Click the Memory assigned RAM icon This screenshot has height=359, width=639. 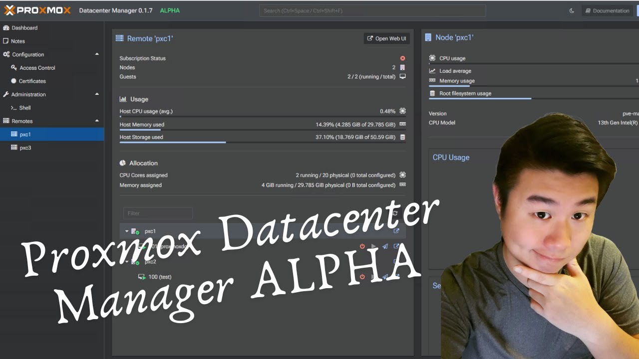coord(402,185)
